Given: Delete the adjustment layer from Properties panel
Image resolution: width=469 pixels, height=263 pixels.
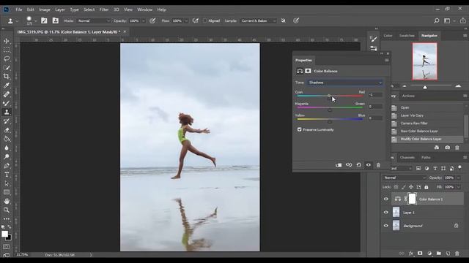Looking at the screenshot, I should click(x=378, y=165).
